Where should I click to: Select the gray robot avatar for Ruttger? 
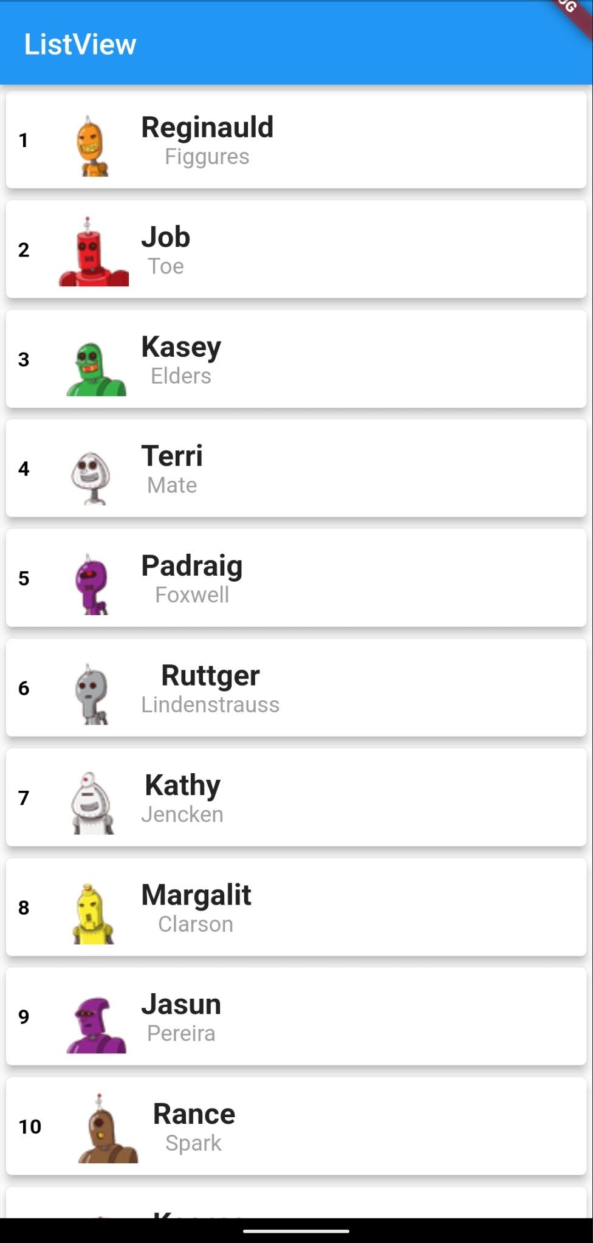click(92, 694)
